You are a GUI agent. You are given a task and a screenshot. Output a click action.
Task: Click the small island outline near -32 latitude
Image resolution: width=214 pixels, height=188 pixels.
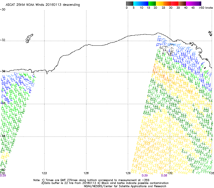click(x=29, y=38)
